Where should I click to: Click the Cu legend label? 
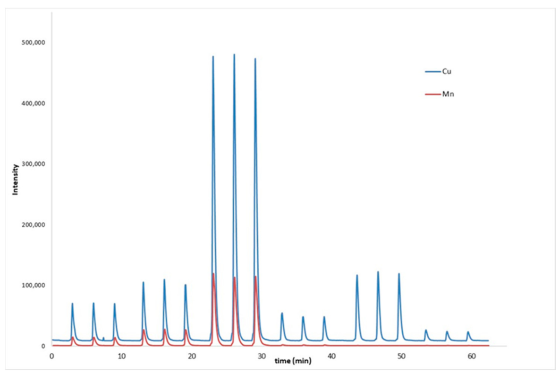[x=447, y=71]
